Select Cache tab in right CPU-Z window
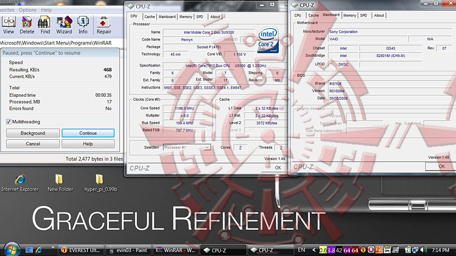This screenshot has height=256, width=456. tap(313, 15)
